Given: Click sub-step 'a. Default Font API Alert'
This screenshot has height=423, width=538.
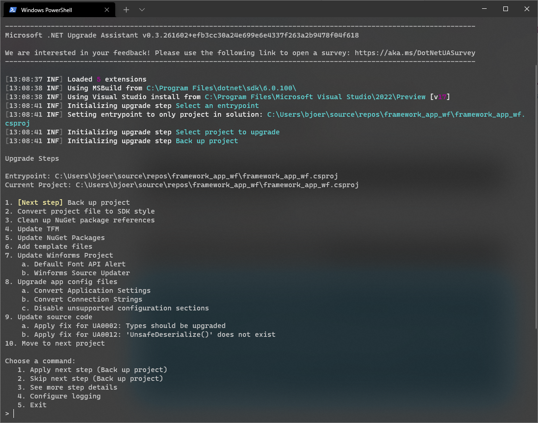Looking at the screenshot, I should click(x=74, y=264).
